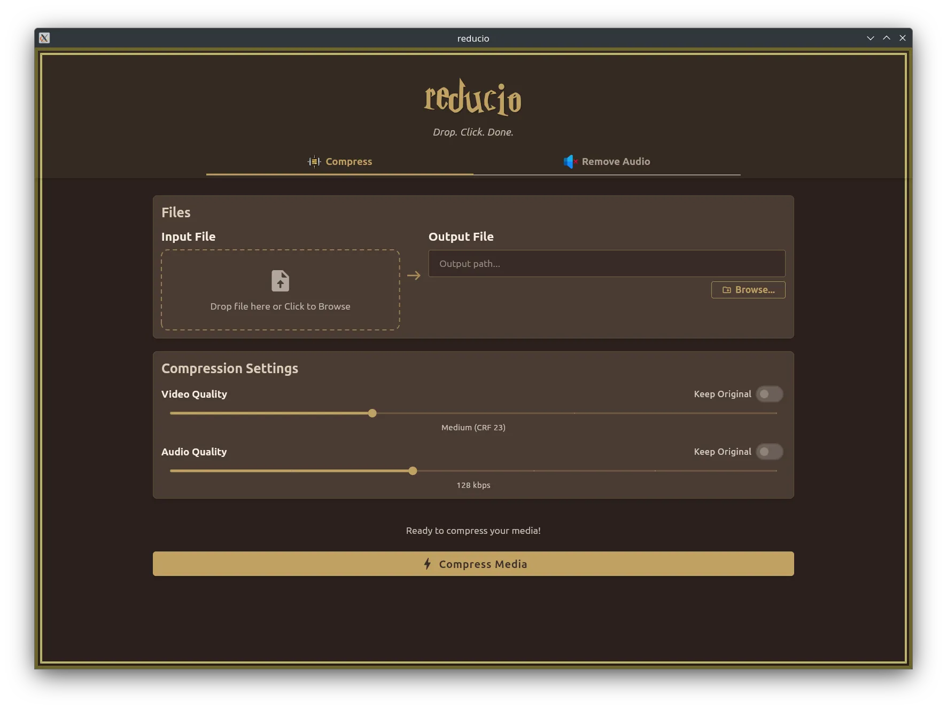Click the 128 kbps value
This screenshot has width=947, height=710.
[473, 485]
